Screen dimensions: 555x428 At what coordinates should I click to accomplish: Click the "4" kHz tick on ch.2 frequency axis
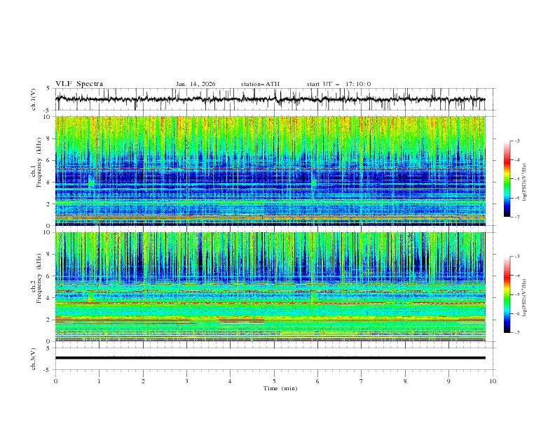50,298
